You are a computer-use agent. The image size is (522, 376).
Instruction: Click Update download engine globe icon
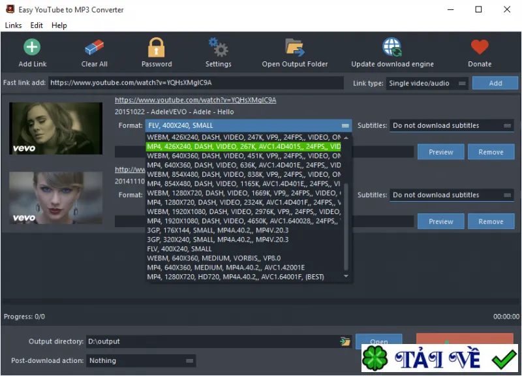tap(392, 47)
